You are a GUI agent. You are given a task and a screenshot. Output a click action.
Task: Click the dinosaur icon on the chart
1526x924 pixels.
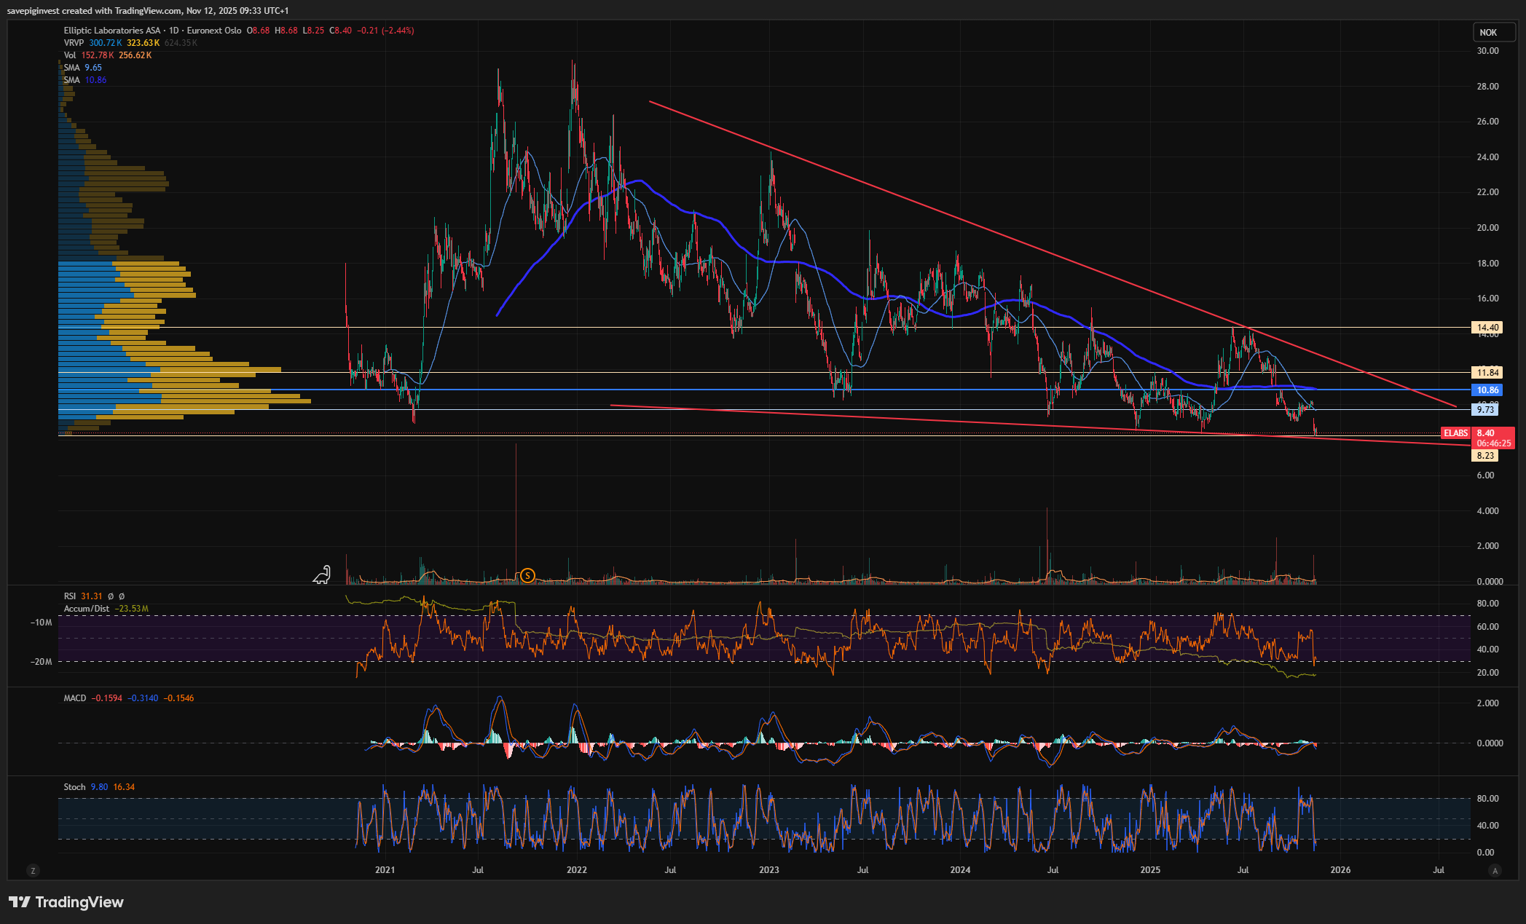pyautogui.click(x=322, y=575)
